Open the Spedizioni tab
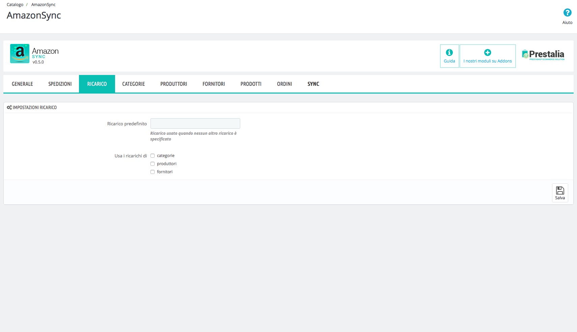This screenshot has width=577, height=332. [x=60, y=84]
